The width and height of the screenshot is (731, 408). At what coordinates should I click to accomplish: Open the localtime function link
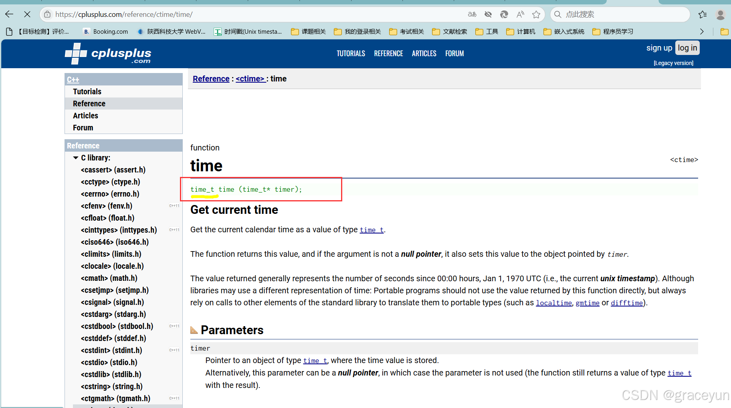tap(554, 303)
